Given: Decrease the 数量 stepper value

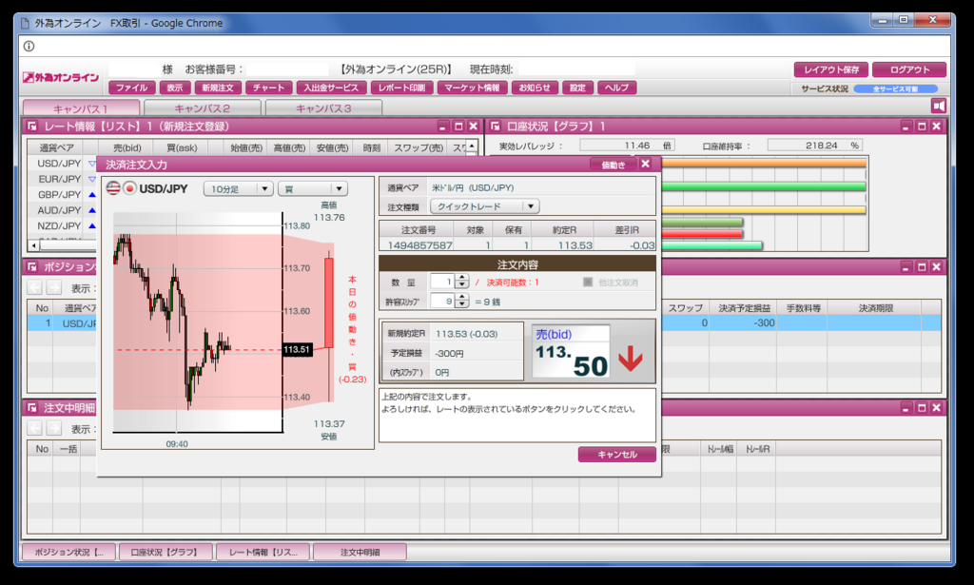Looking at the screenshot, I should point(461,285).
